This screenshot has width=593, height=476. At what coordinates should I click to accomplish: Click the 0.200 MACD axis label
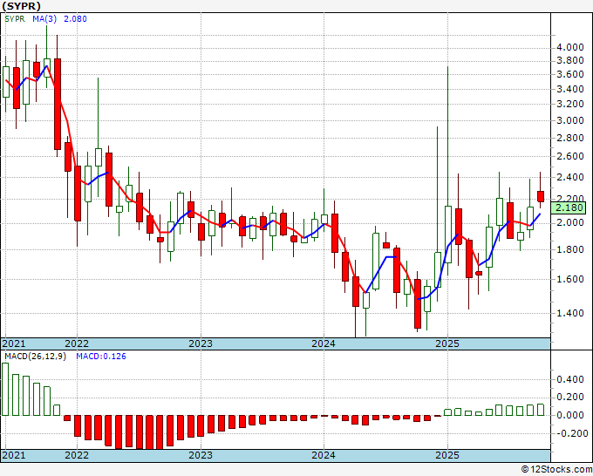570,398
